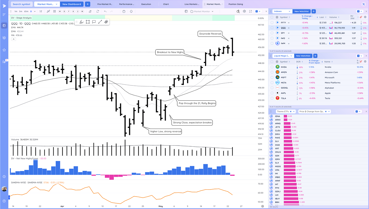Expand the chart to fullscreen
Viewport: 369px width, 209px height.
tap(250, 11)
